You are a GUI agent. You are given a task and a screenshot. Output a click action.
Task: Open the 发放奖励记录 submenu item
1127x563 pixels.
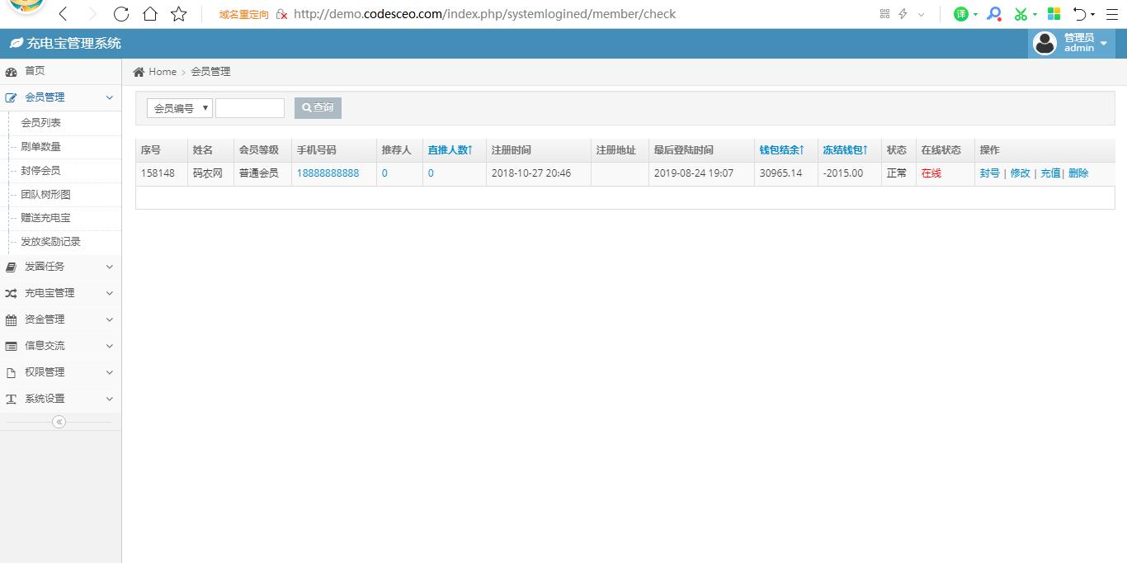tap(50, 242)
